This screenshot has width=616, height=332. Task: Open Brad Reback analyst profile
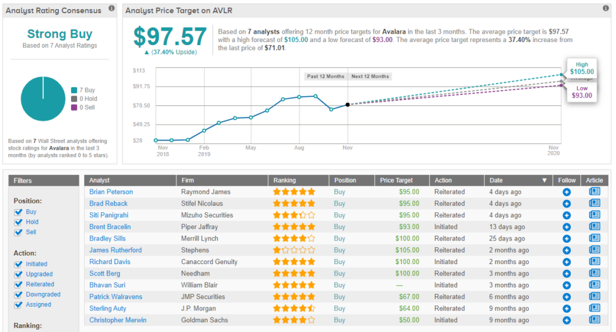click(108, 203)
